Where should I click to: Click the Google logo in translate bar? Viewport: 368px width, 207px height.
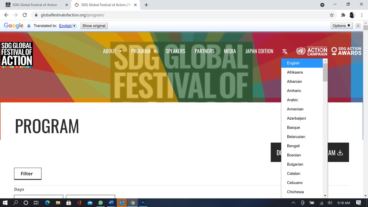14,26
